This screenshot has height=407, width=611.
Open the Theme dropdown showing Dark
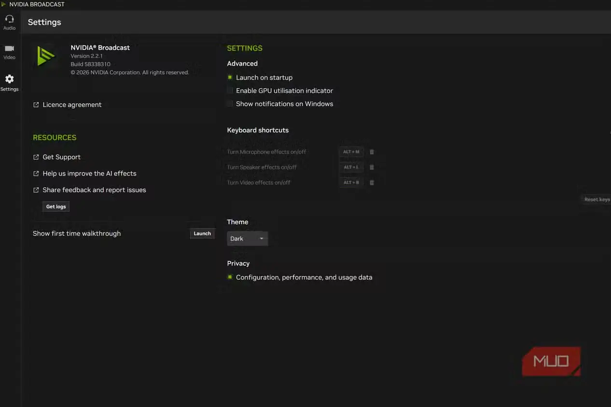pyautogui.click(x=247, y=239)
